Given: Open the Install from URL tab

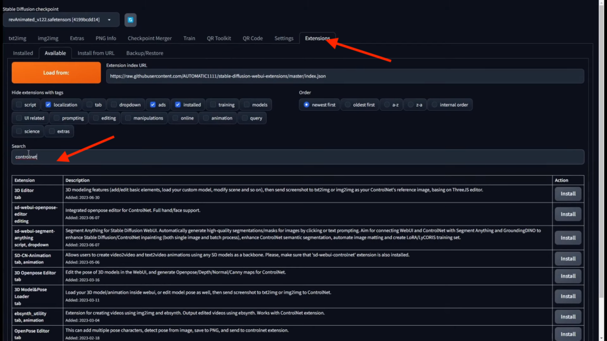Looking at the screenshot, I should click(95, 53).
